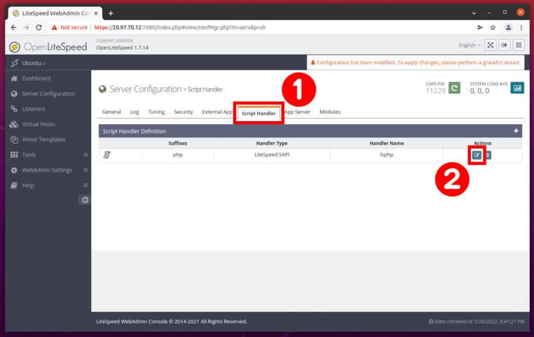This screenshot has width=534, height=337.
Task: Open VHost Templates in the sidebar
Action: click(44, 139)
